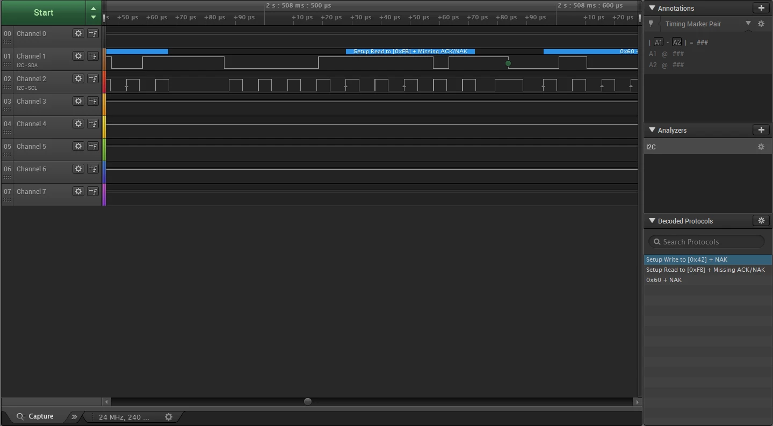Image resolution: width=773 pixels, height=426 pixels.
Task: Select the I2C analyzer entry
Action: coord(708,147)
